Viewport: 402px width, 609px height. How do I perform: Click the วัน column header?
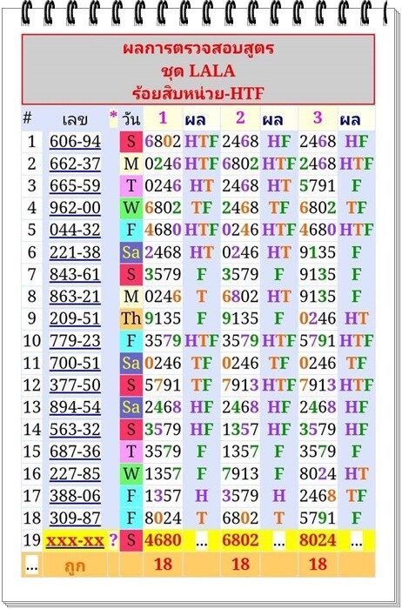point(131,118)
